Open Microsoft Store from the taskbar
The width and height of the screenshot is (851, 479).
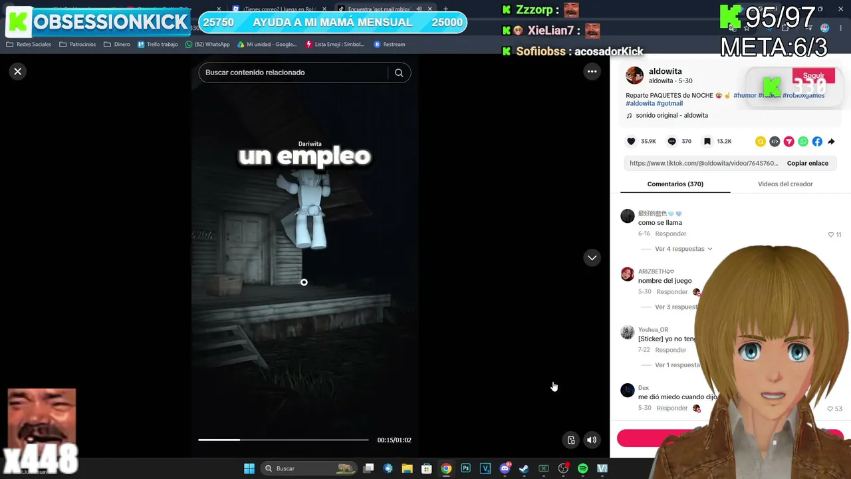tap(427, 468)
